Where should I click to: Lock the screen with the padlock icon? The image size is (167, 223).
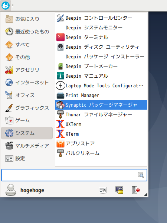[x=119, y=190]
